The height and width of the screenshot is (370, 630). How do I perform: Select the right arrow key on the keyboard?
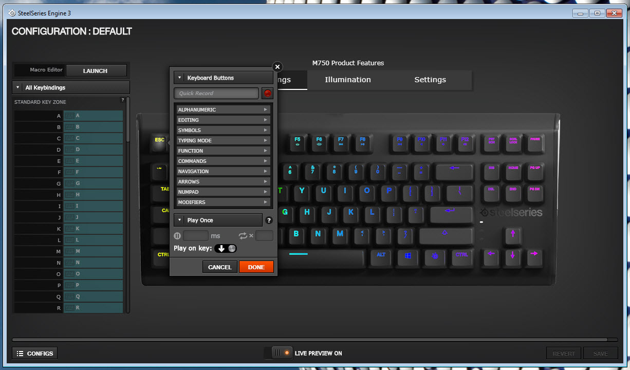coord(534,257)
